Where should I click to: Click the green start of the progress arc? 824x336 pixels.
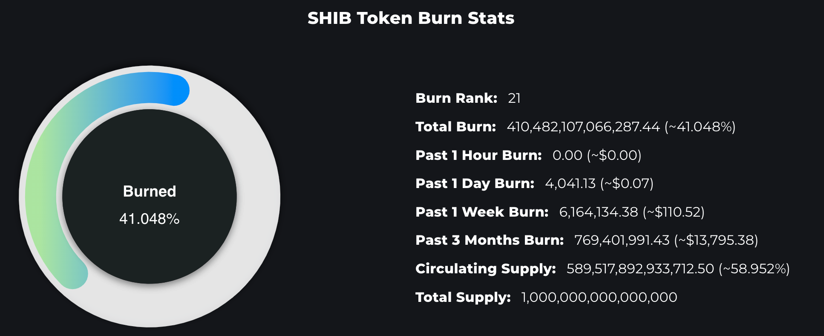coord(73,273)
